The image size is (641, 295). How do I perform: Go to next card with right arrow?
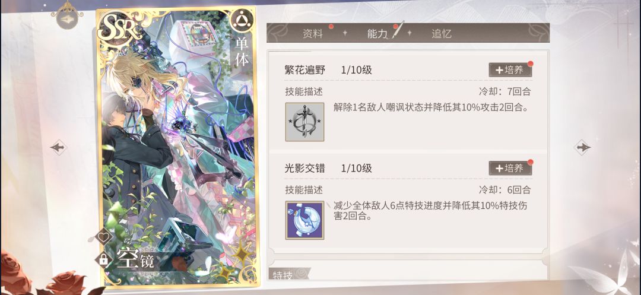click(x=583, y=147)
